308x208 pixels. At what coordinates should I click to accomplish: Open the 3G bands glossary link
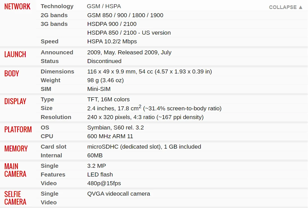pos(54,24)
